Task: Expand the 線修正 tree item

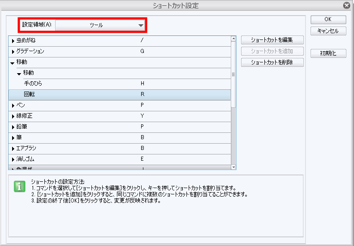Action: click(13, 116)
